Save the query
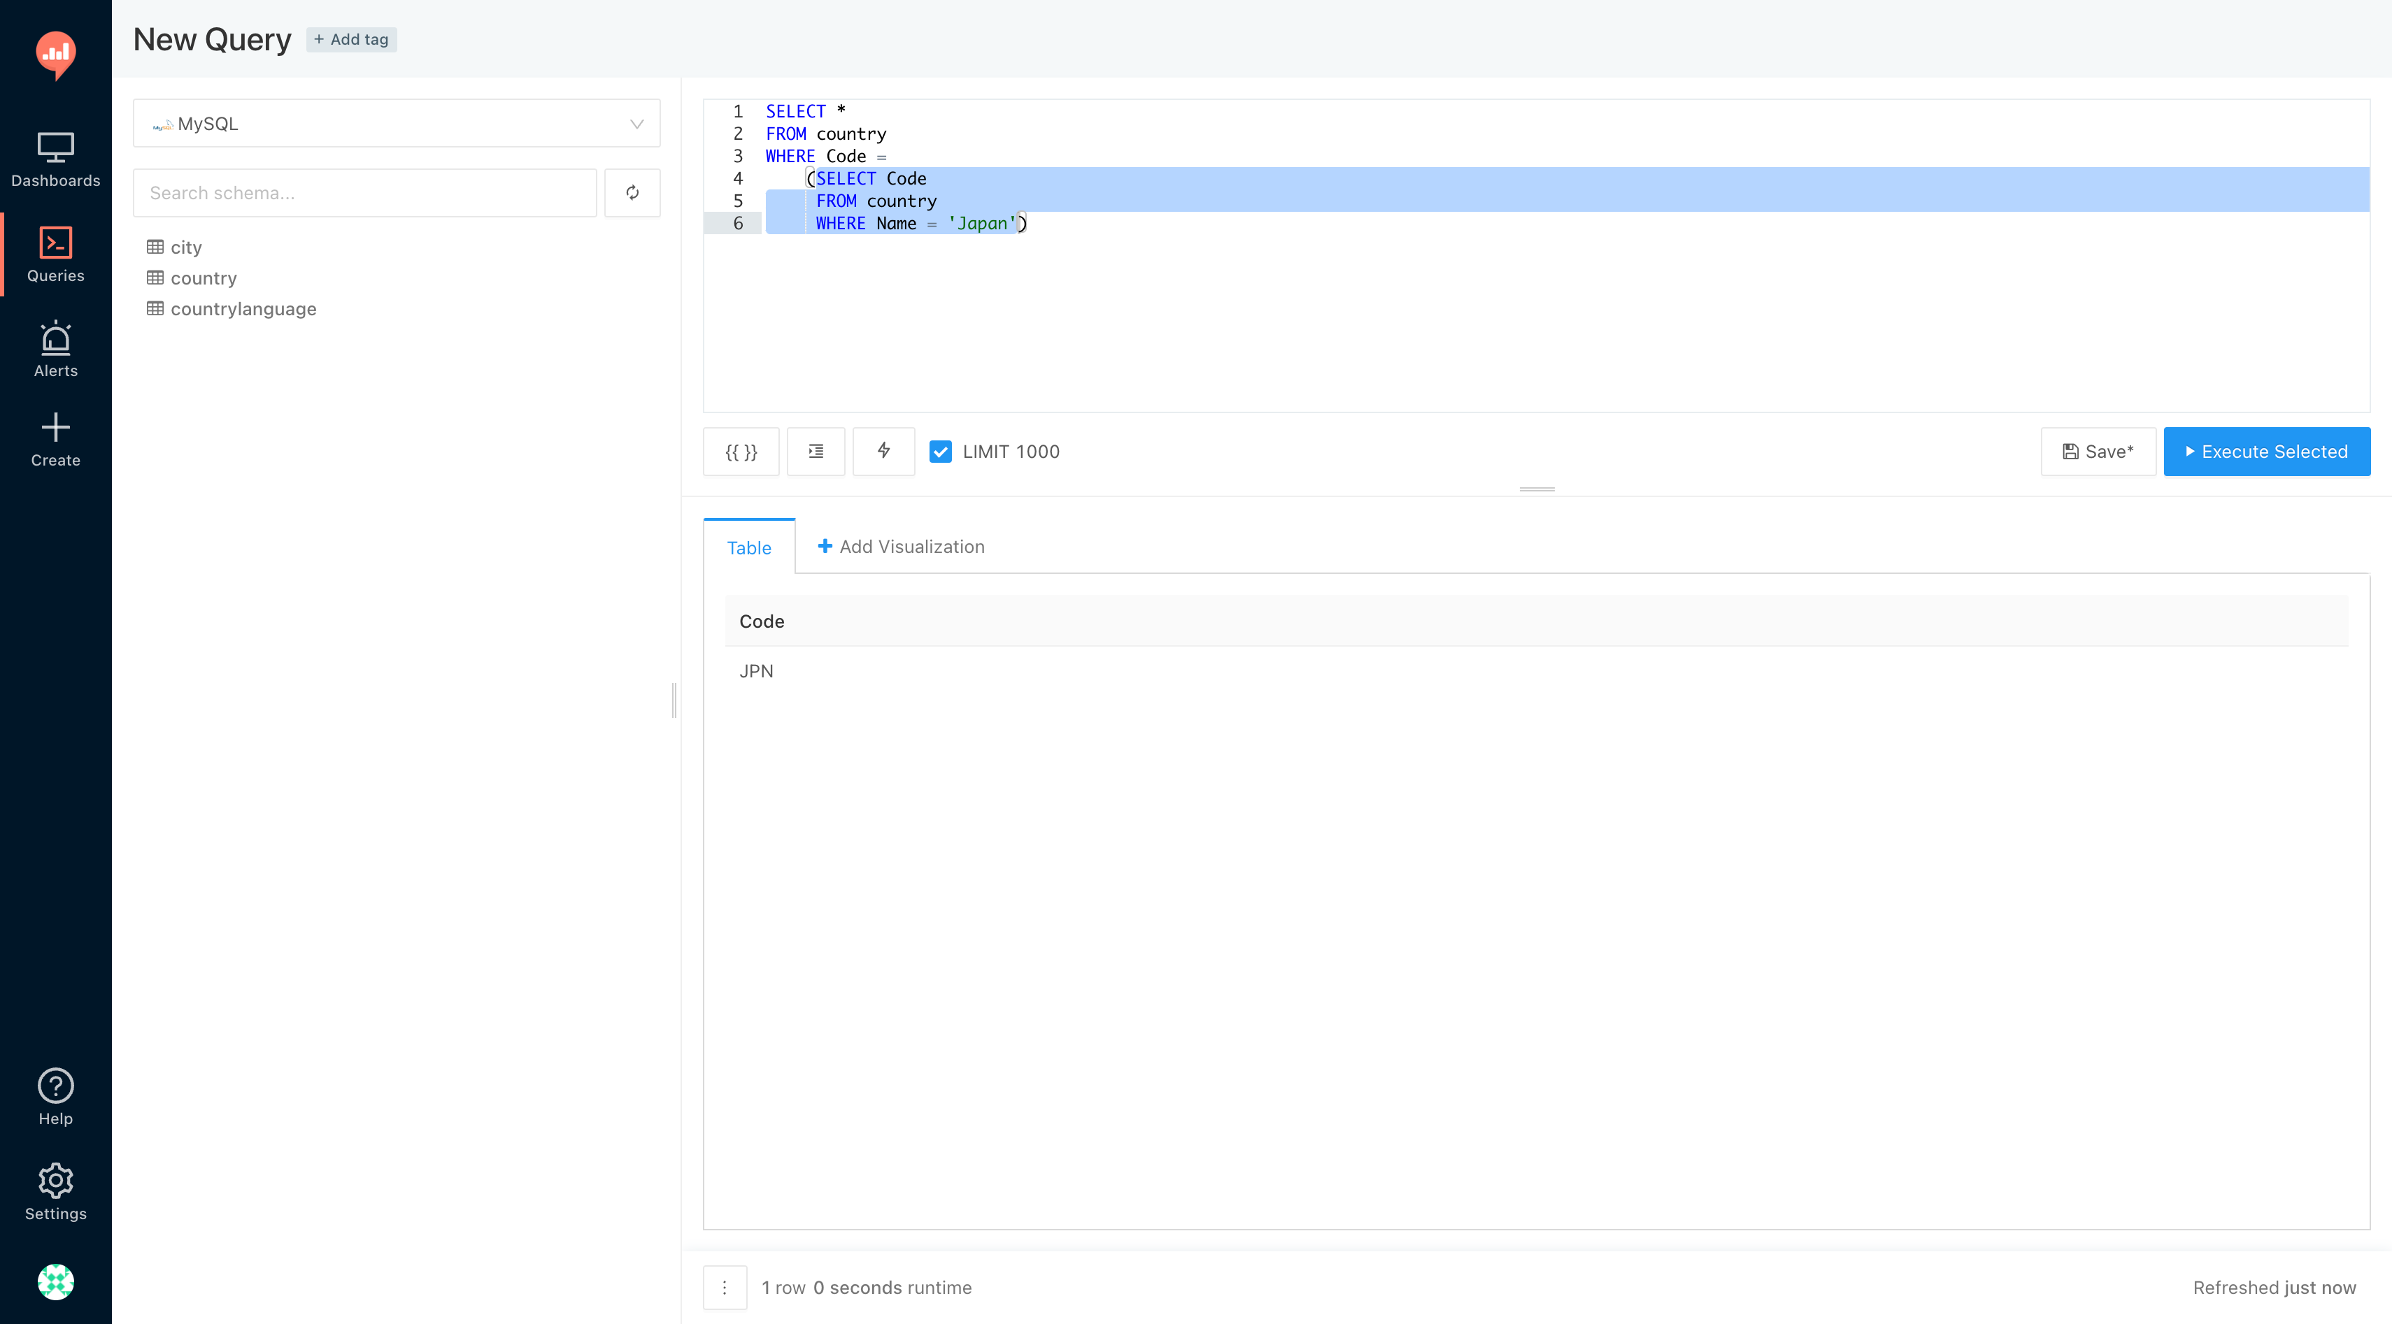 coord(2098,452)
